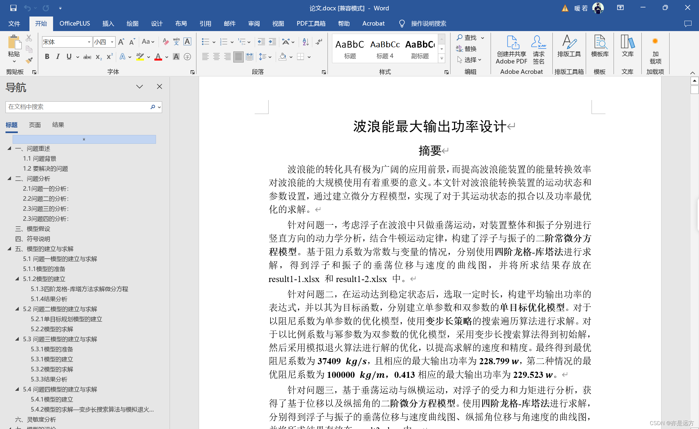The height and width of the screenshot is (429, 699).
Task: Click the 替换 replace button
Action: pos(466,49)
